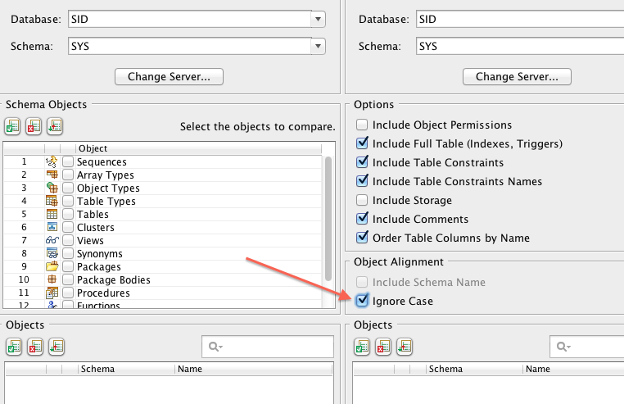This screenshot has height=404, width=624.
Task: Click invert selection icon in right Objects panel
Action: [x=405, y=347]
